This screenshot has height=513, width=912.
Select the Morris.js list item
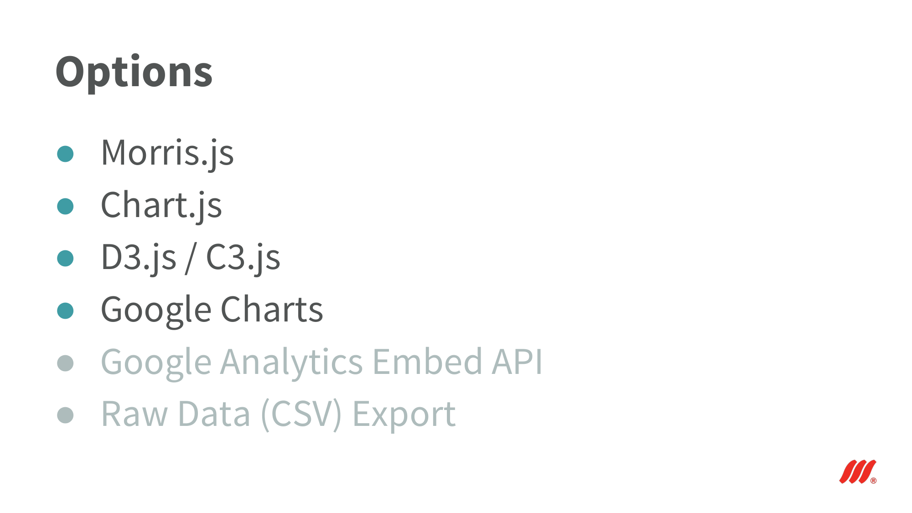point(167,154)
